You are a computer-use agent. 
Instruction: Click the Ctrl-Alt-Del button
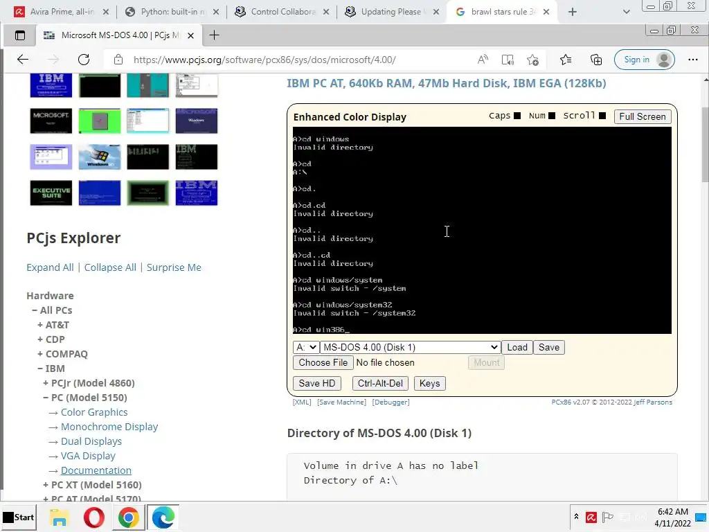(x=380, y=384)
